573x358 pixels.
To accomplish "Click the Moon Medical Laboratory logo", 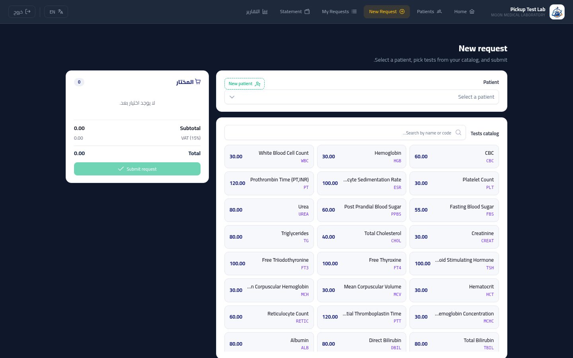I will [x=557, y=12].
